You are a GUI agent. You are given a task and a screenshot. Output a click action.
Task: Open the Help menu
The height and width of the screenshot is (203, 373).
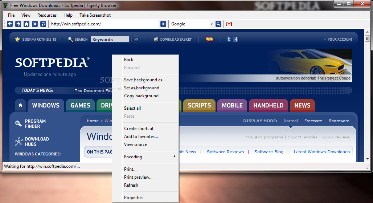click(68, 15)
